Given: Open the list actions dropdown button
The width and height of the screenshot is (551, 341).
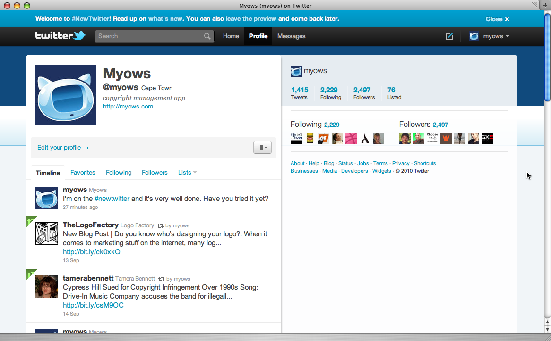Looking at the screenshot, I should pos(262,148).
